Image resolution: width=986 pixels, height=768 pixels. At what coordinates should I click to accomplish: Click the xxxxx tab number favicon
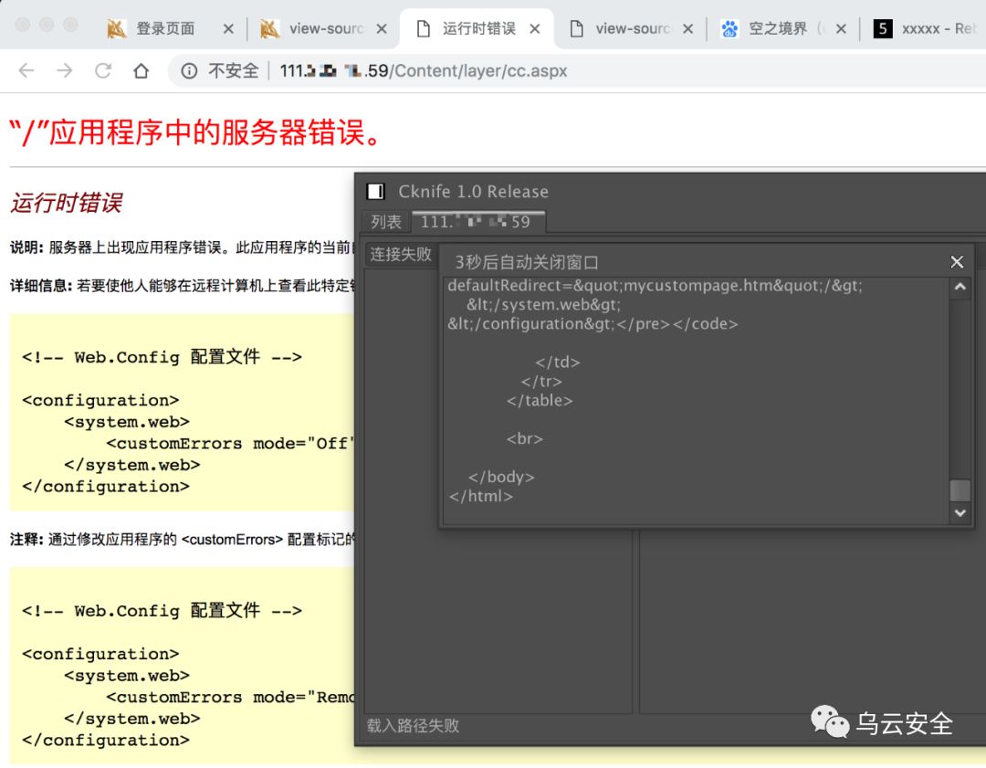[883, 28]
